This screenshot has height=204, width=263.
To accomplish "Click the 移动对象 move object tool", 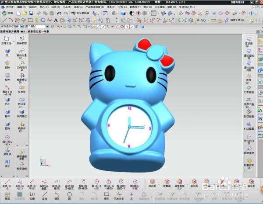I will [22, 53].
